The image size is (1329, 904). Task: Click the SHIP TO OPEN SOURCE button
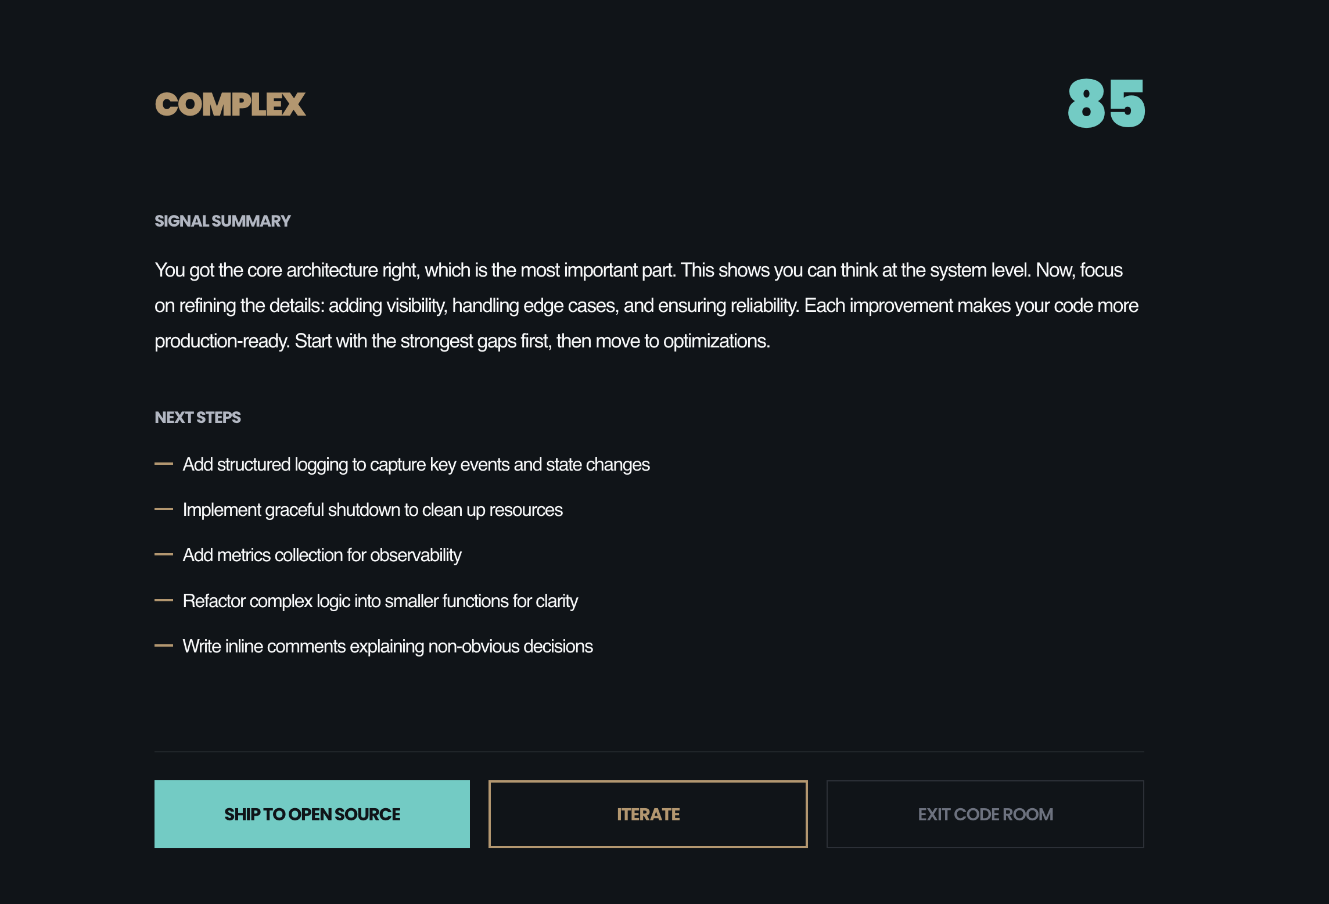click(312, 814)
